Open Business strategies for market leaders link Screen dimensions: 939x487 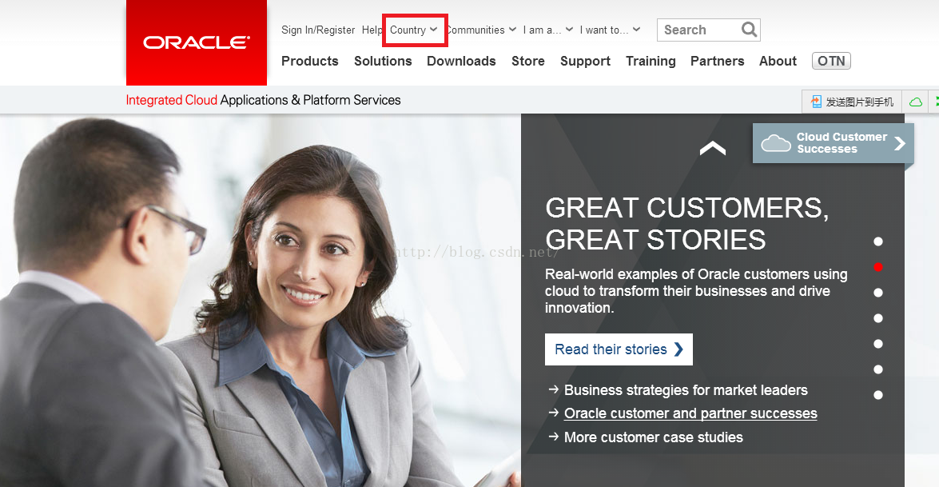click(x=686, y=390)
